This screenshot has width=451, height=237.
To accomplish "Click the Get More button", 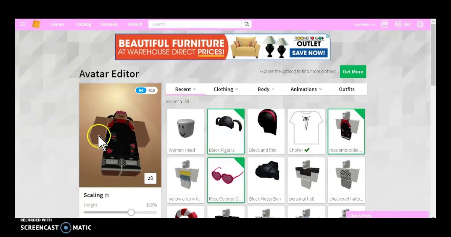I will pyautogui.click(x=353, y=71).
